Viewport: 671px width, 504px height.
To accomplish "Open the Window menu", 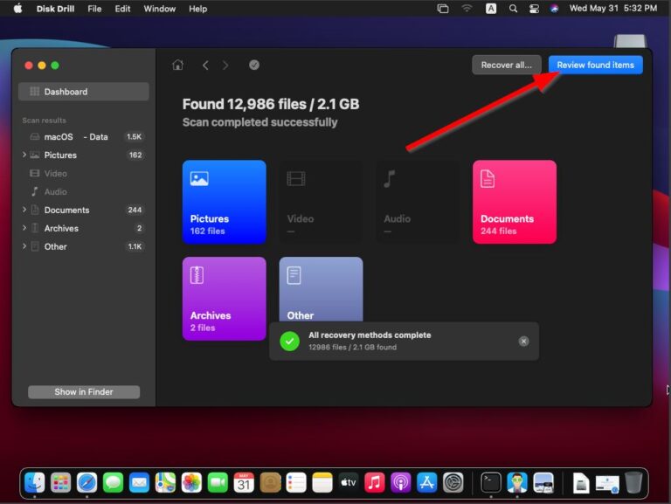I will coord(160,9).
